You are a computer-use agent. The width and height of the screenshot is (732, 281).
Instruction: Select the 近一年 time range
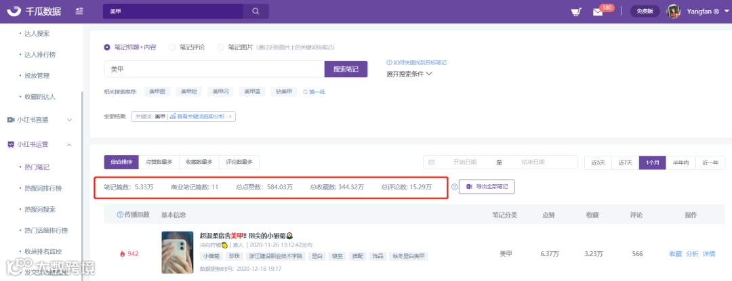coord(710,163)
